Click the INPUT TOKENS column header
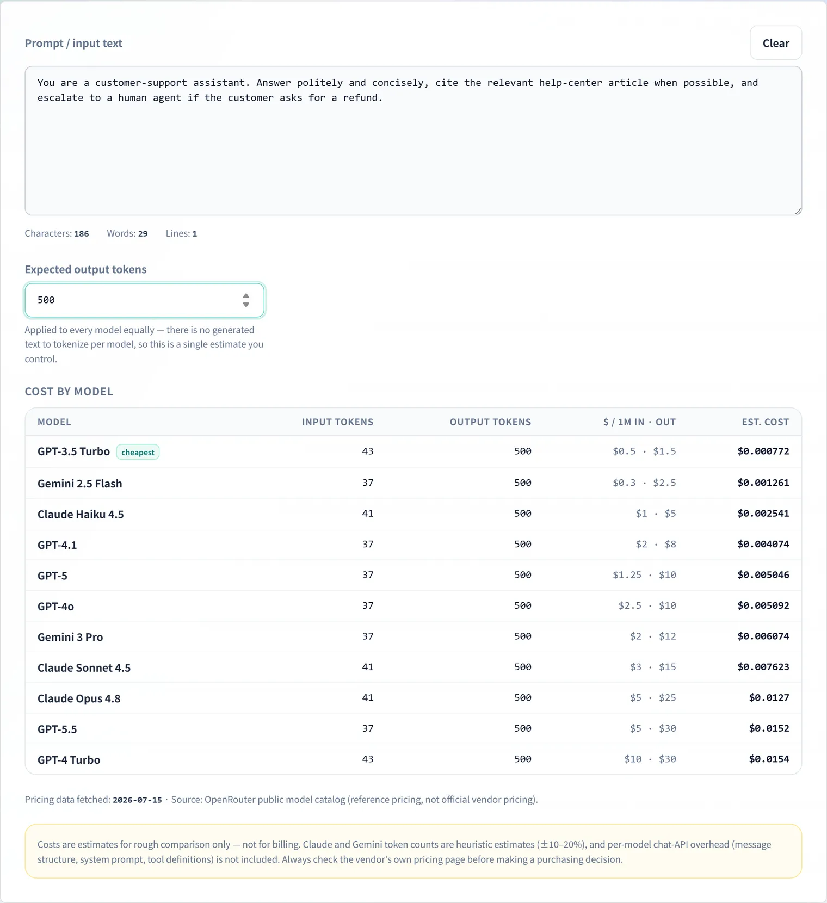This screenshot has height=903, width=827. 337,422
